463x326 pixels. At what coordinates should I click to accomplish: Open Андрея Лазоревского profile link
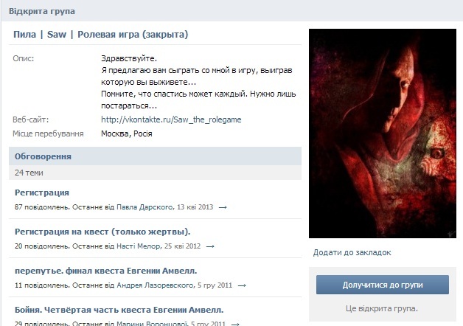pos(156,285)
